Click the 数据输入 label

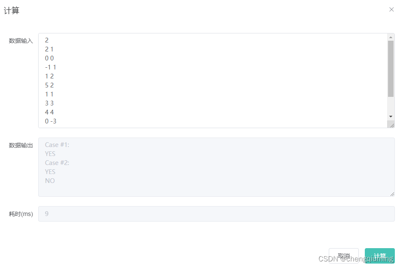click(21, 41)
